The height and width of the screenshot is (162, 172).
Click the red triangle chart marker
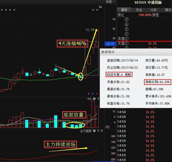click(x=96, y=93)
